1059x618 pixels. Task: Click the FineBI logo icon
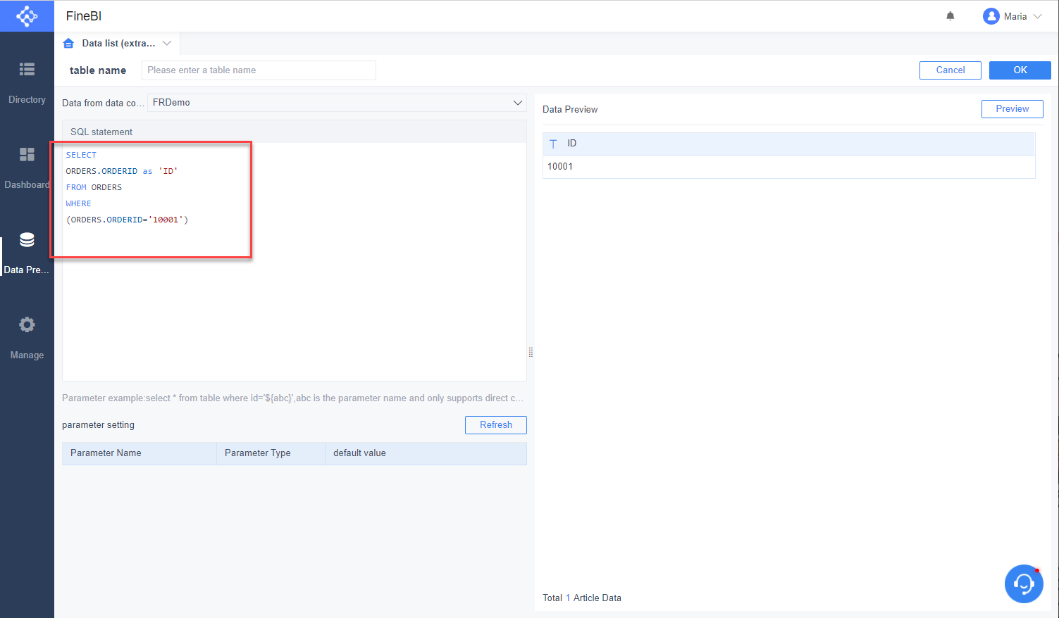(27, 15)
